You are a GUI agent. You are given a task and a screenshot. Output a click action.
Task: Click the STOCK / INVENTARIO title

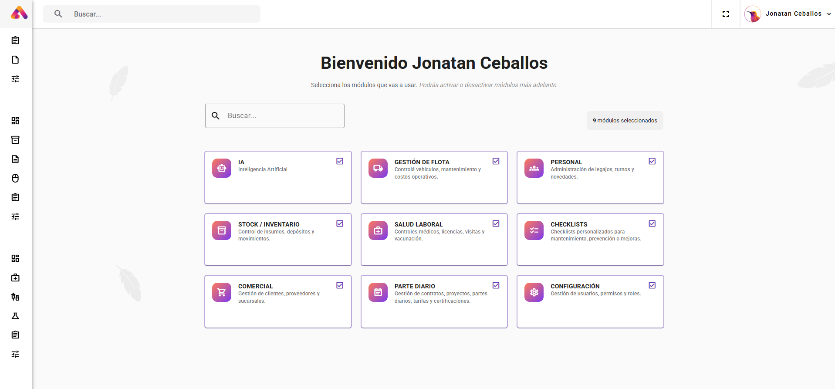coord(269,224)
